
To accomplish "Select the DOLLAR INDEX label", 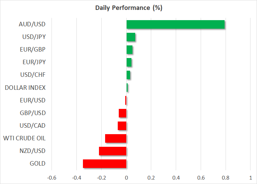I will [25, 88].
